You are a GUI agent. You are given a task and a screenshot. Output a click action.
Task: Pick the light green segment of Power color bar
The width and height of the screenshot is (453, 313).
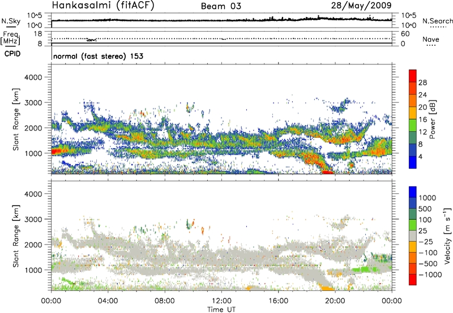(x=413, y=125)
